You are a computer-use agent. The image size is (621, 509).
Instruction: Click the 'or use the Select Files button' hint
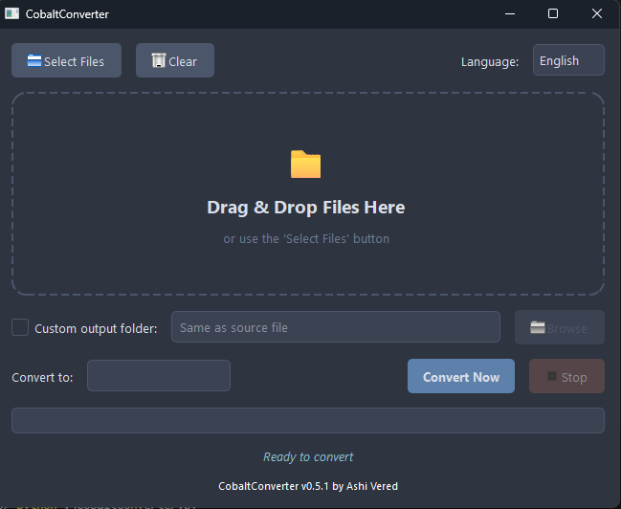(306, 239)
